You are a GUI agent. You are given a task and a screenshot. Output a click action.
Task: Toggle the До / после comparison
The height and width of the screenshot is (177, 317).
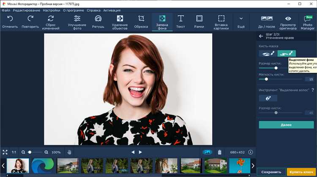tap(267, 22)
